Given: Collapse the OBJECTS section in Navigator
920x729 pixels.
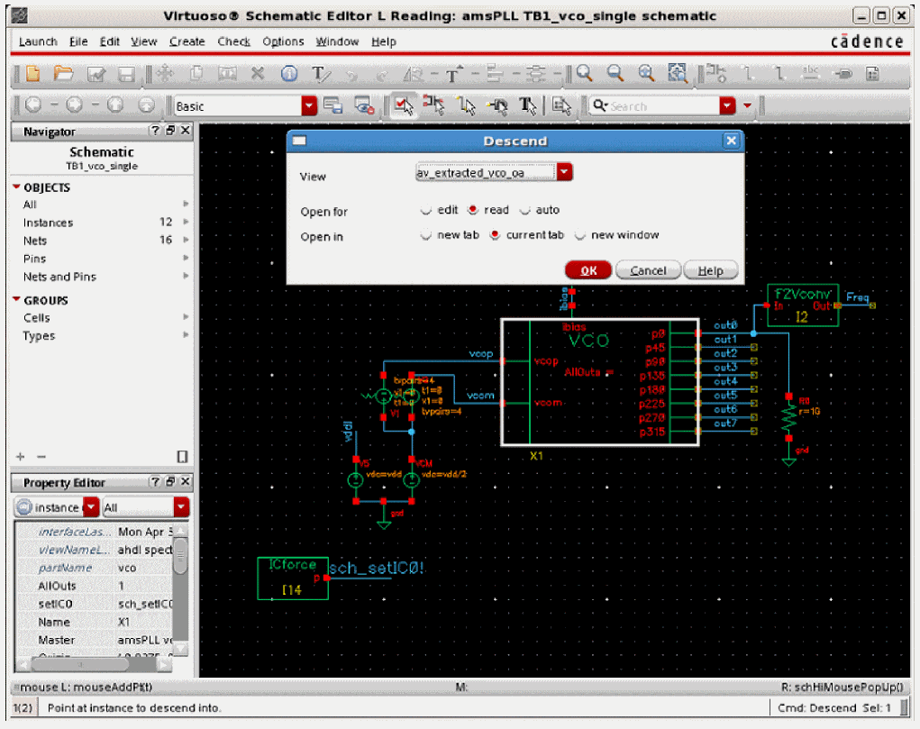Looking at the screenshot, I should [x=16, y=187].
